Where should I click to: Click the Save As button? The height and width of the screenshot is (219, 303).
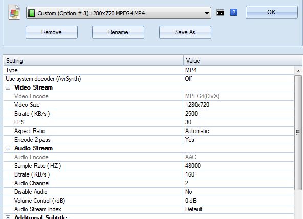(185, 32)
